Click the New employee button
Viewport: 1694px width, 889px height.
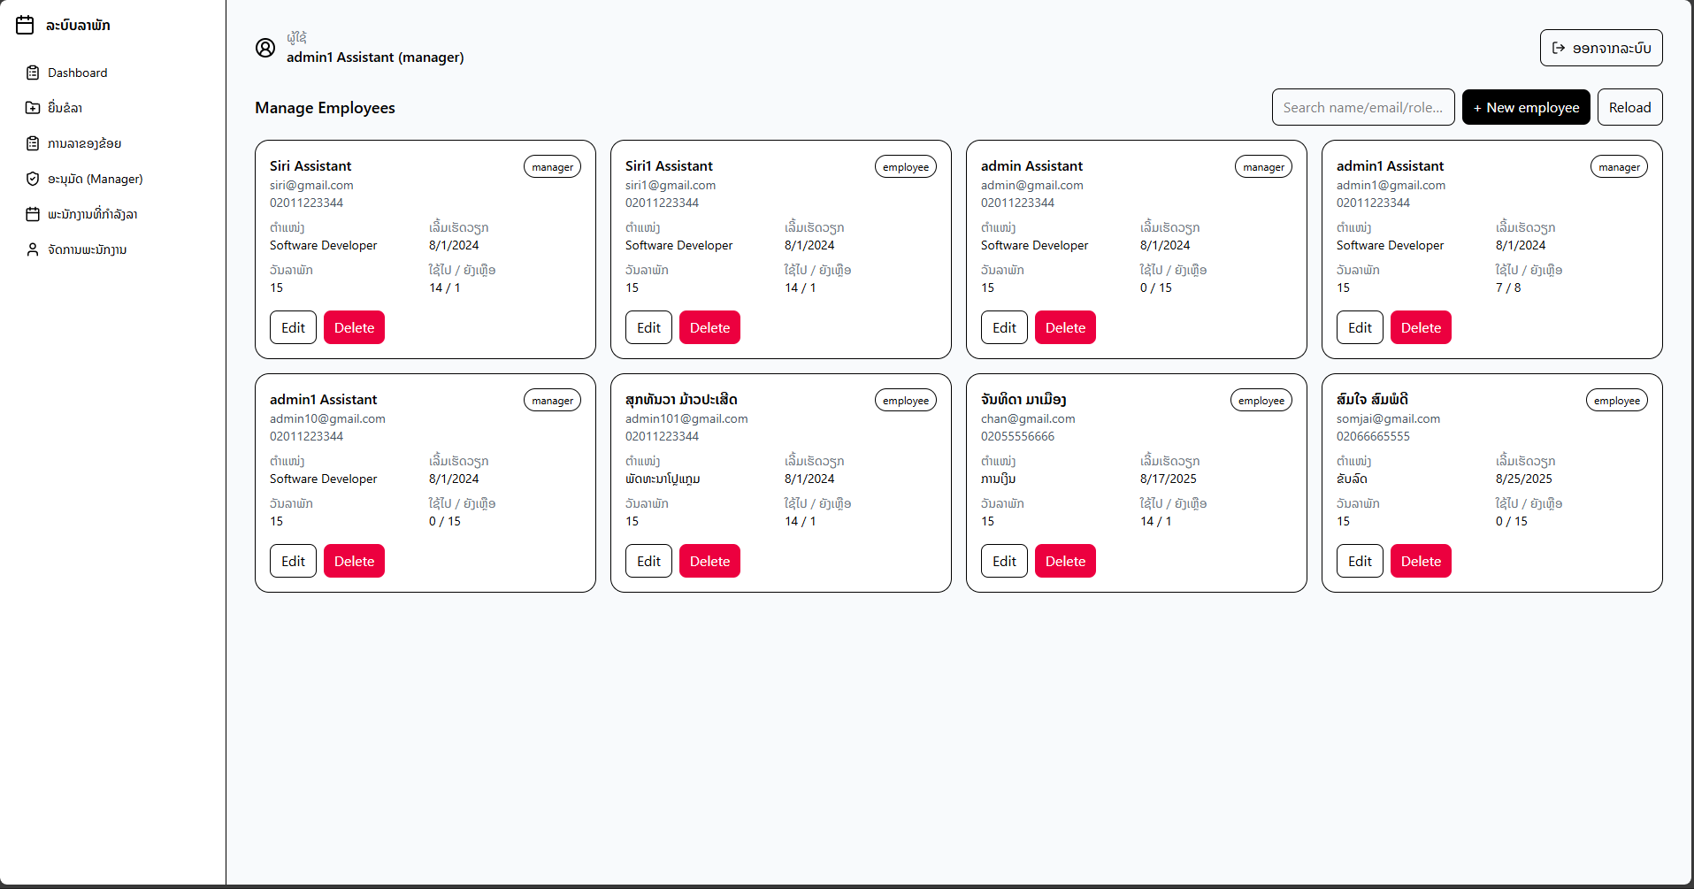click(1525, 107)
